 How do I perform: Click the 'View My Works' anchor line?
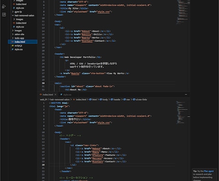tap(94, 73)
